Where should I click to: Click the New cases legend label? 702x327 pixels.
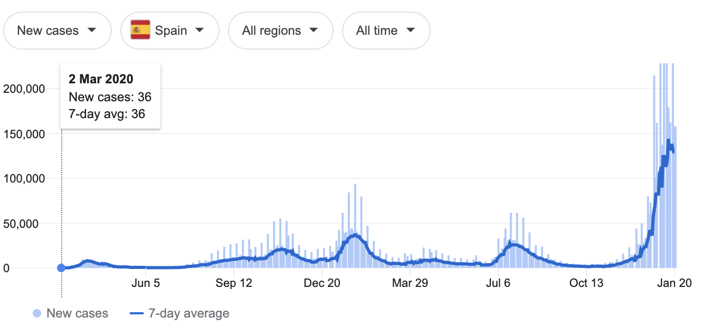pos(77,313)
